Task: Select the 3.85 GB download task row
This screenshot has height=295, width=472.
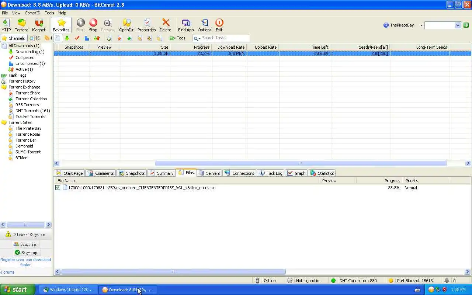Action: [262, 53]
